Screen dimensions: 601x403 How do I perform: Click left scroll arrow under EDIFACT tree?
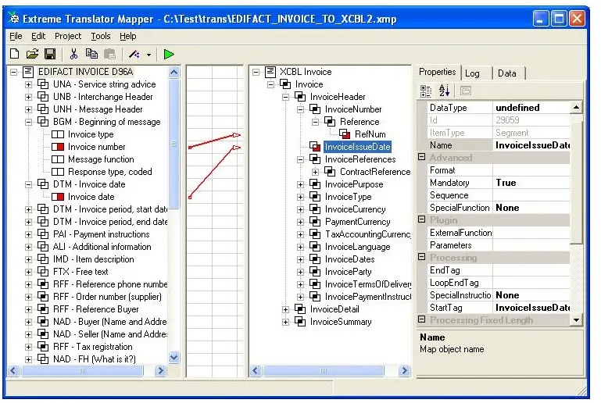pos(13,370)
